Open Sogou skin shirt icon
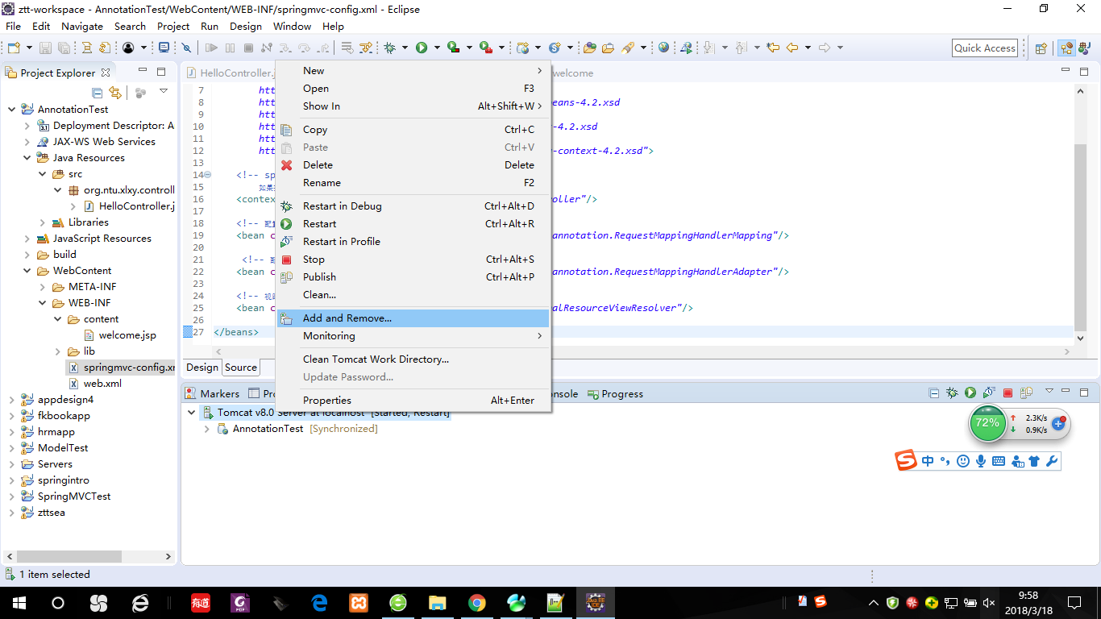Viewport: 1101px width, 619px height. point(1034,461)
